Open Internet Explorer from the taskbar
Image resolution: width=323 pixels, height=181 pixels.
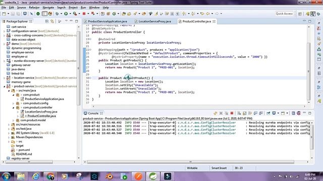click(36, 176)
